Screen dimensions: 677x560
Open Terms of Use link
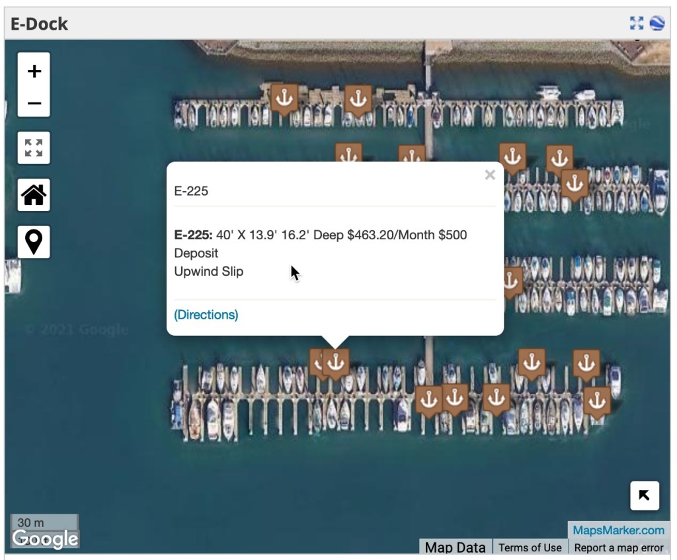(x=530, y=547)
